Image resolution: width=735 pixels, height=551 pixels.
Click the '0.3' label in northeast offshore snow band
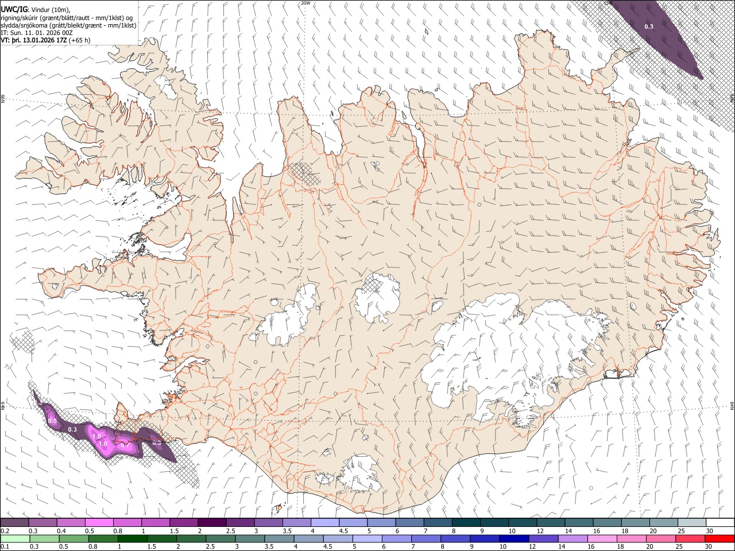click(649, 26)
